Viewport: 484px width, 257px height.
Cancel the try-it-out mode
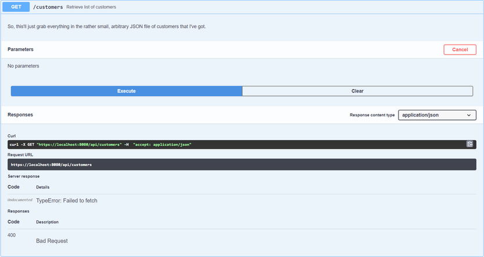[x=460, y=49]
